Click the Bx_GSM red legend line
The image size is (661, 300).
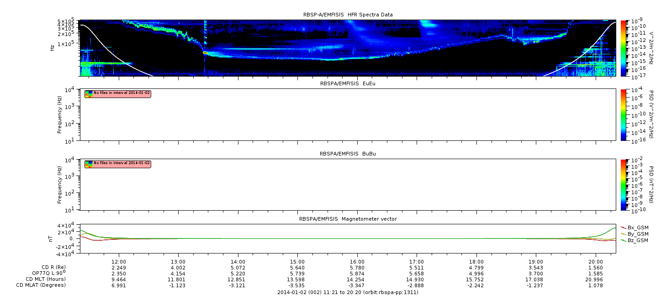624,227
